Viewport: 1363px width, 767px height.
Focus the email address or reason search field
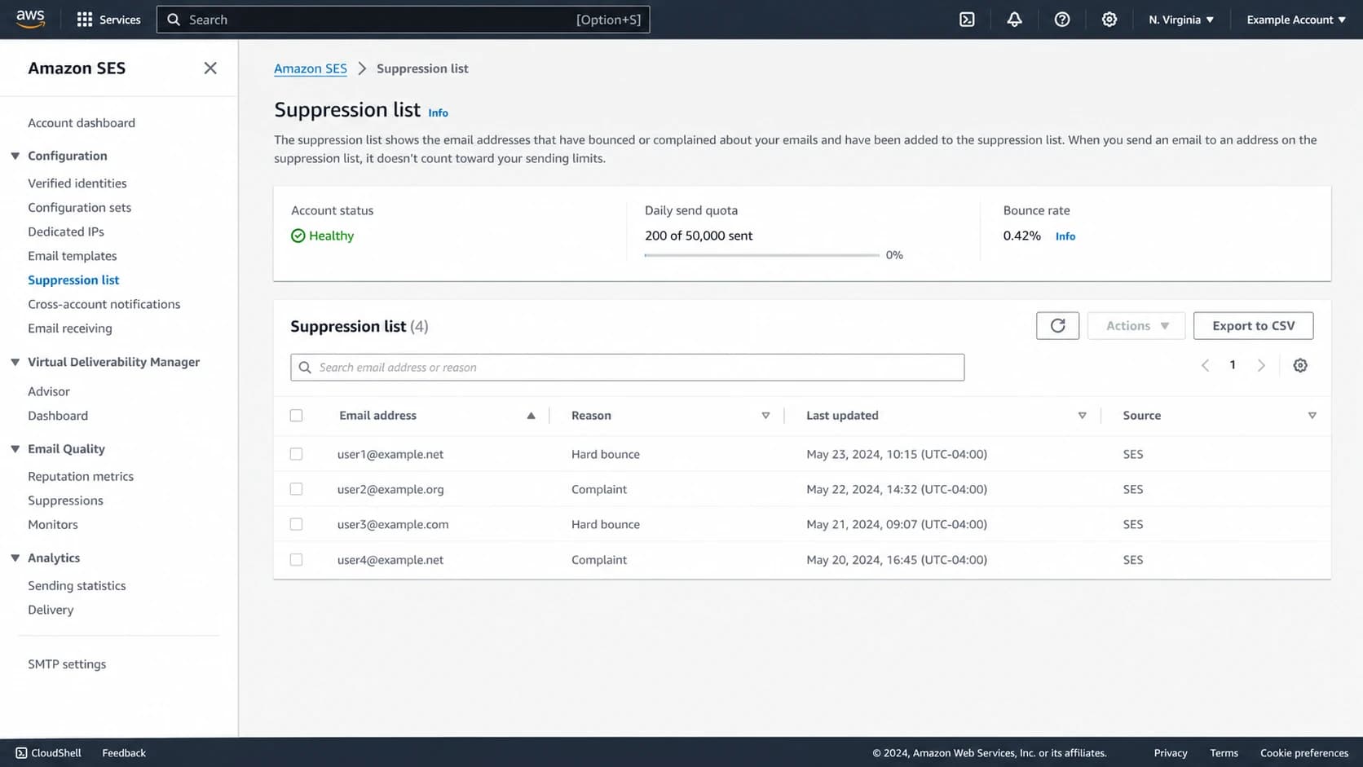click(627, 368)
